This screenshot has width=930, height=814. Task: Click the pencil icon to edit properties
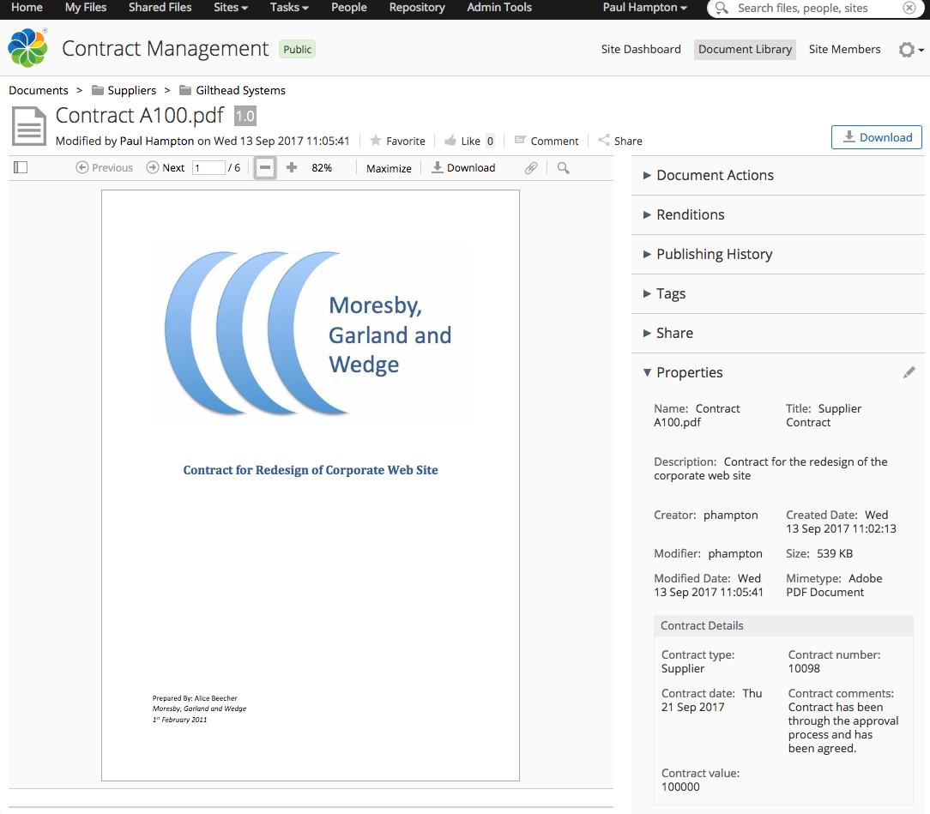(x=909, y=372)
